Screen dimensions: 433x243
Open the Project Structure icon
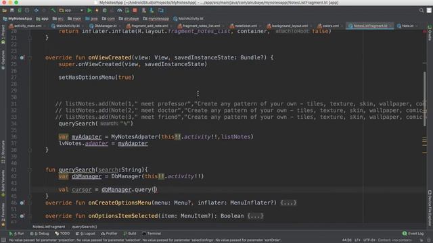(161, 11)
